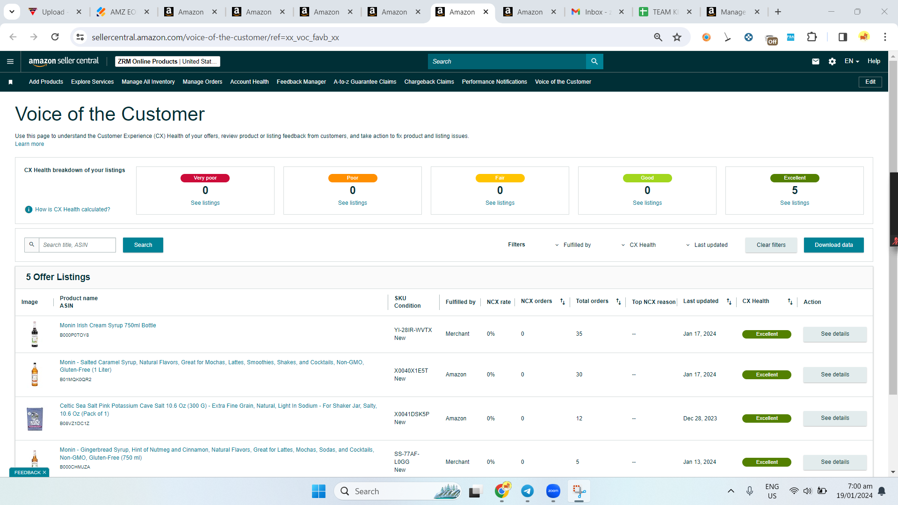898x505 pixels.
Task: Click the Edit favorites bar button
Action: 870,82
